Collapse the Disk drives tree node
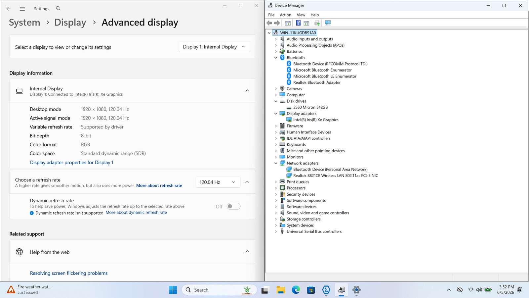Image resolution: width=529 pixels, height=298 pixels. coord(276,101)
